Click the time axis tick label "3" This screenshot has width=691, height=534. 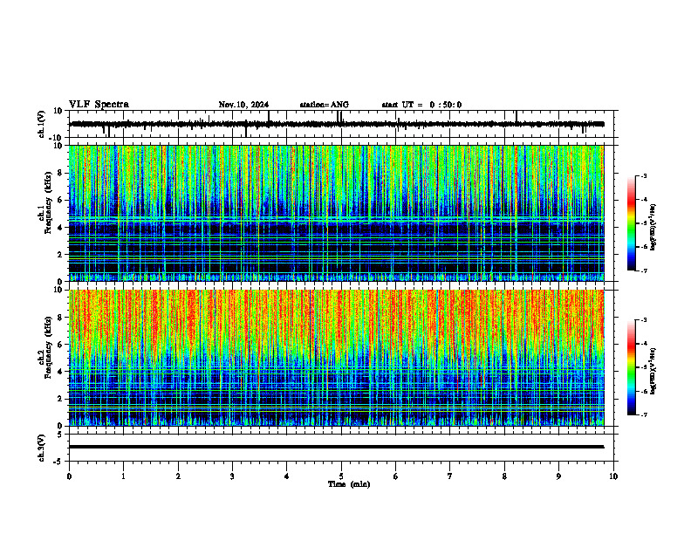(232, 476)
